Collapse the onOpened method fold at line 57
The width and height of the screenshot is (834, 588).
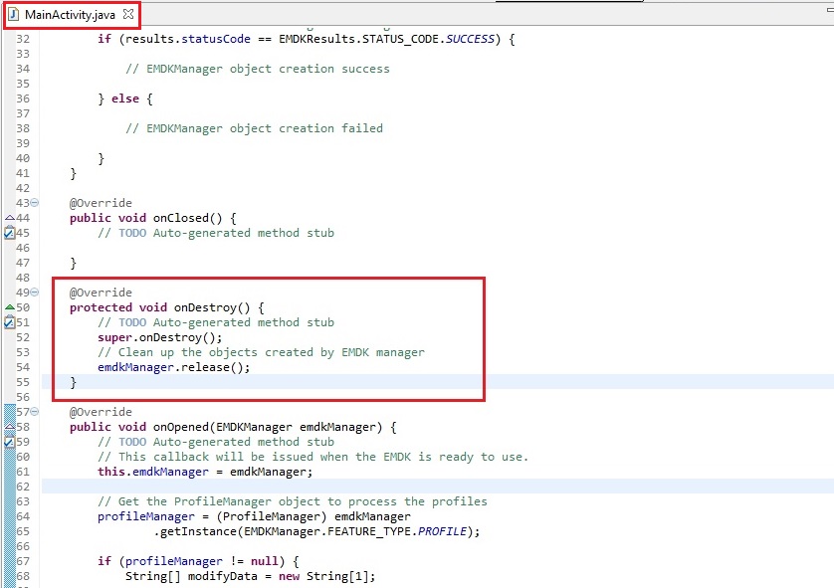[35, 412]
